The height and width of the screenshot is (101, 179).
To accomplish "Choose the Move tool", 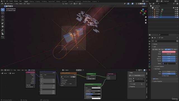I will coord(3,17).
